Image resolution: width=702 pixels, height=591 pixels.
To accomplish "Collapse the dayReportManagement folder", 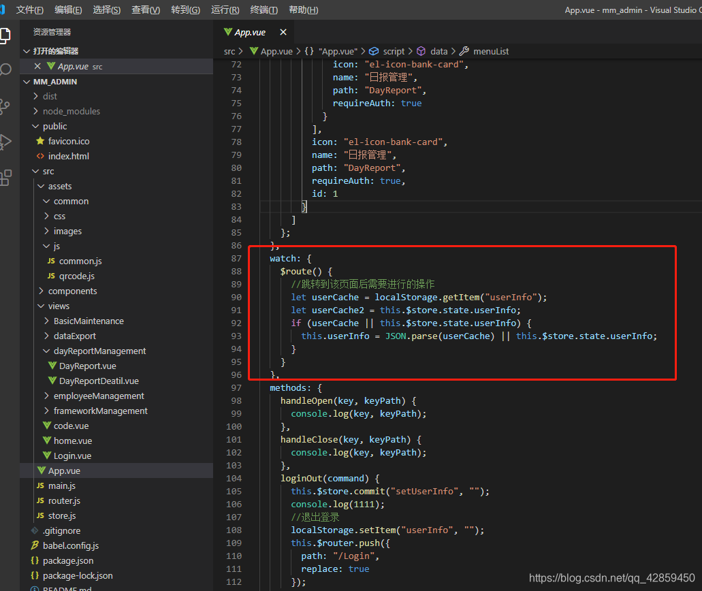I will pos(46,351).
